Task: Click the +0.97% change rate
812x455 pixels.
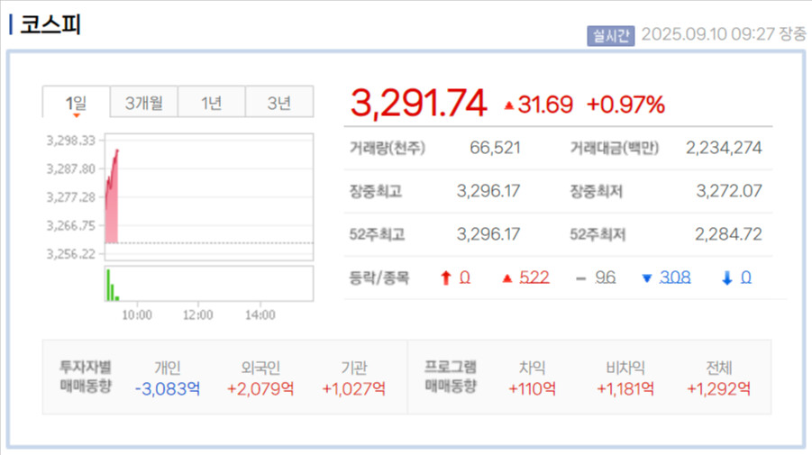Action: 625,105
